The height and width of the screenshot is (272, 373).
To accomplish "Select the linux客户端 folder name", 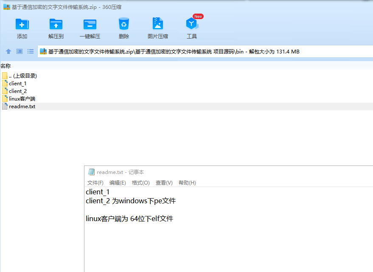I will [x=22, y=99].
